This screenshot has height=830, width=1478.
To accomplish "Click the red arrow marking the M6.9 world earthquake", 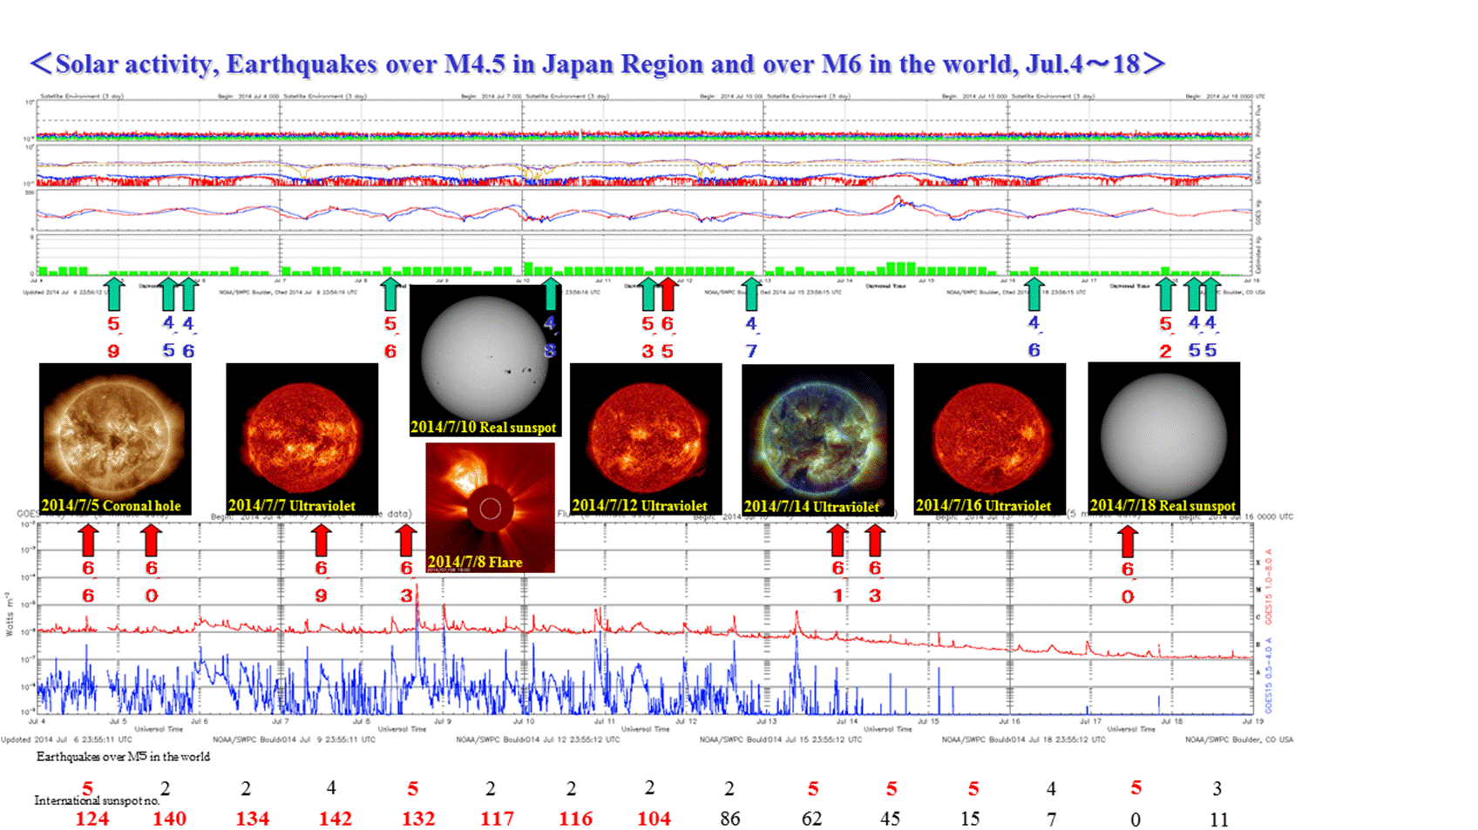I will 322,540.
